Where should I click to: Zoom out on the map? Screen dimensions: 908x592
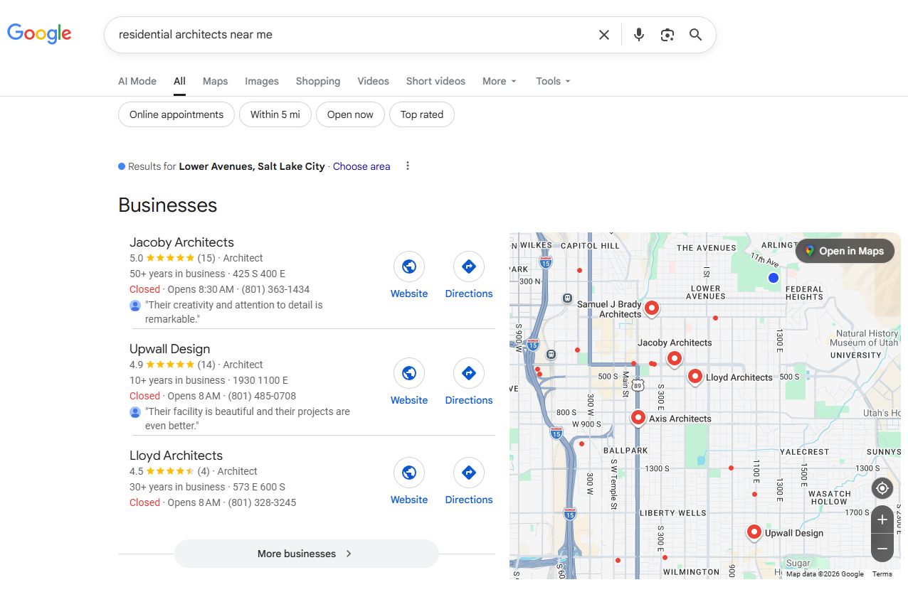click(882, 548)
